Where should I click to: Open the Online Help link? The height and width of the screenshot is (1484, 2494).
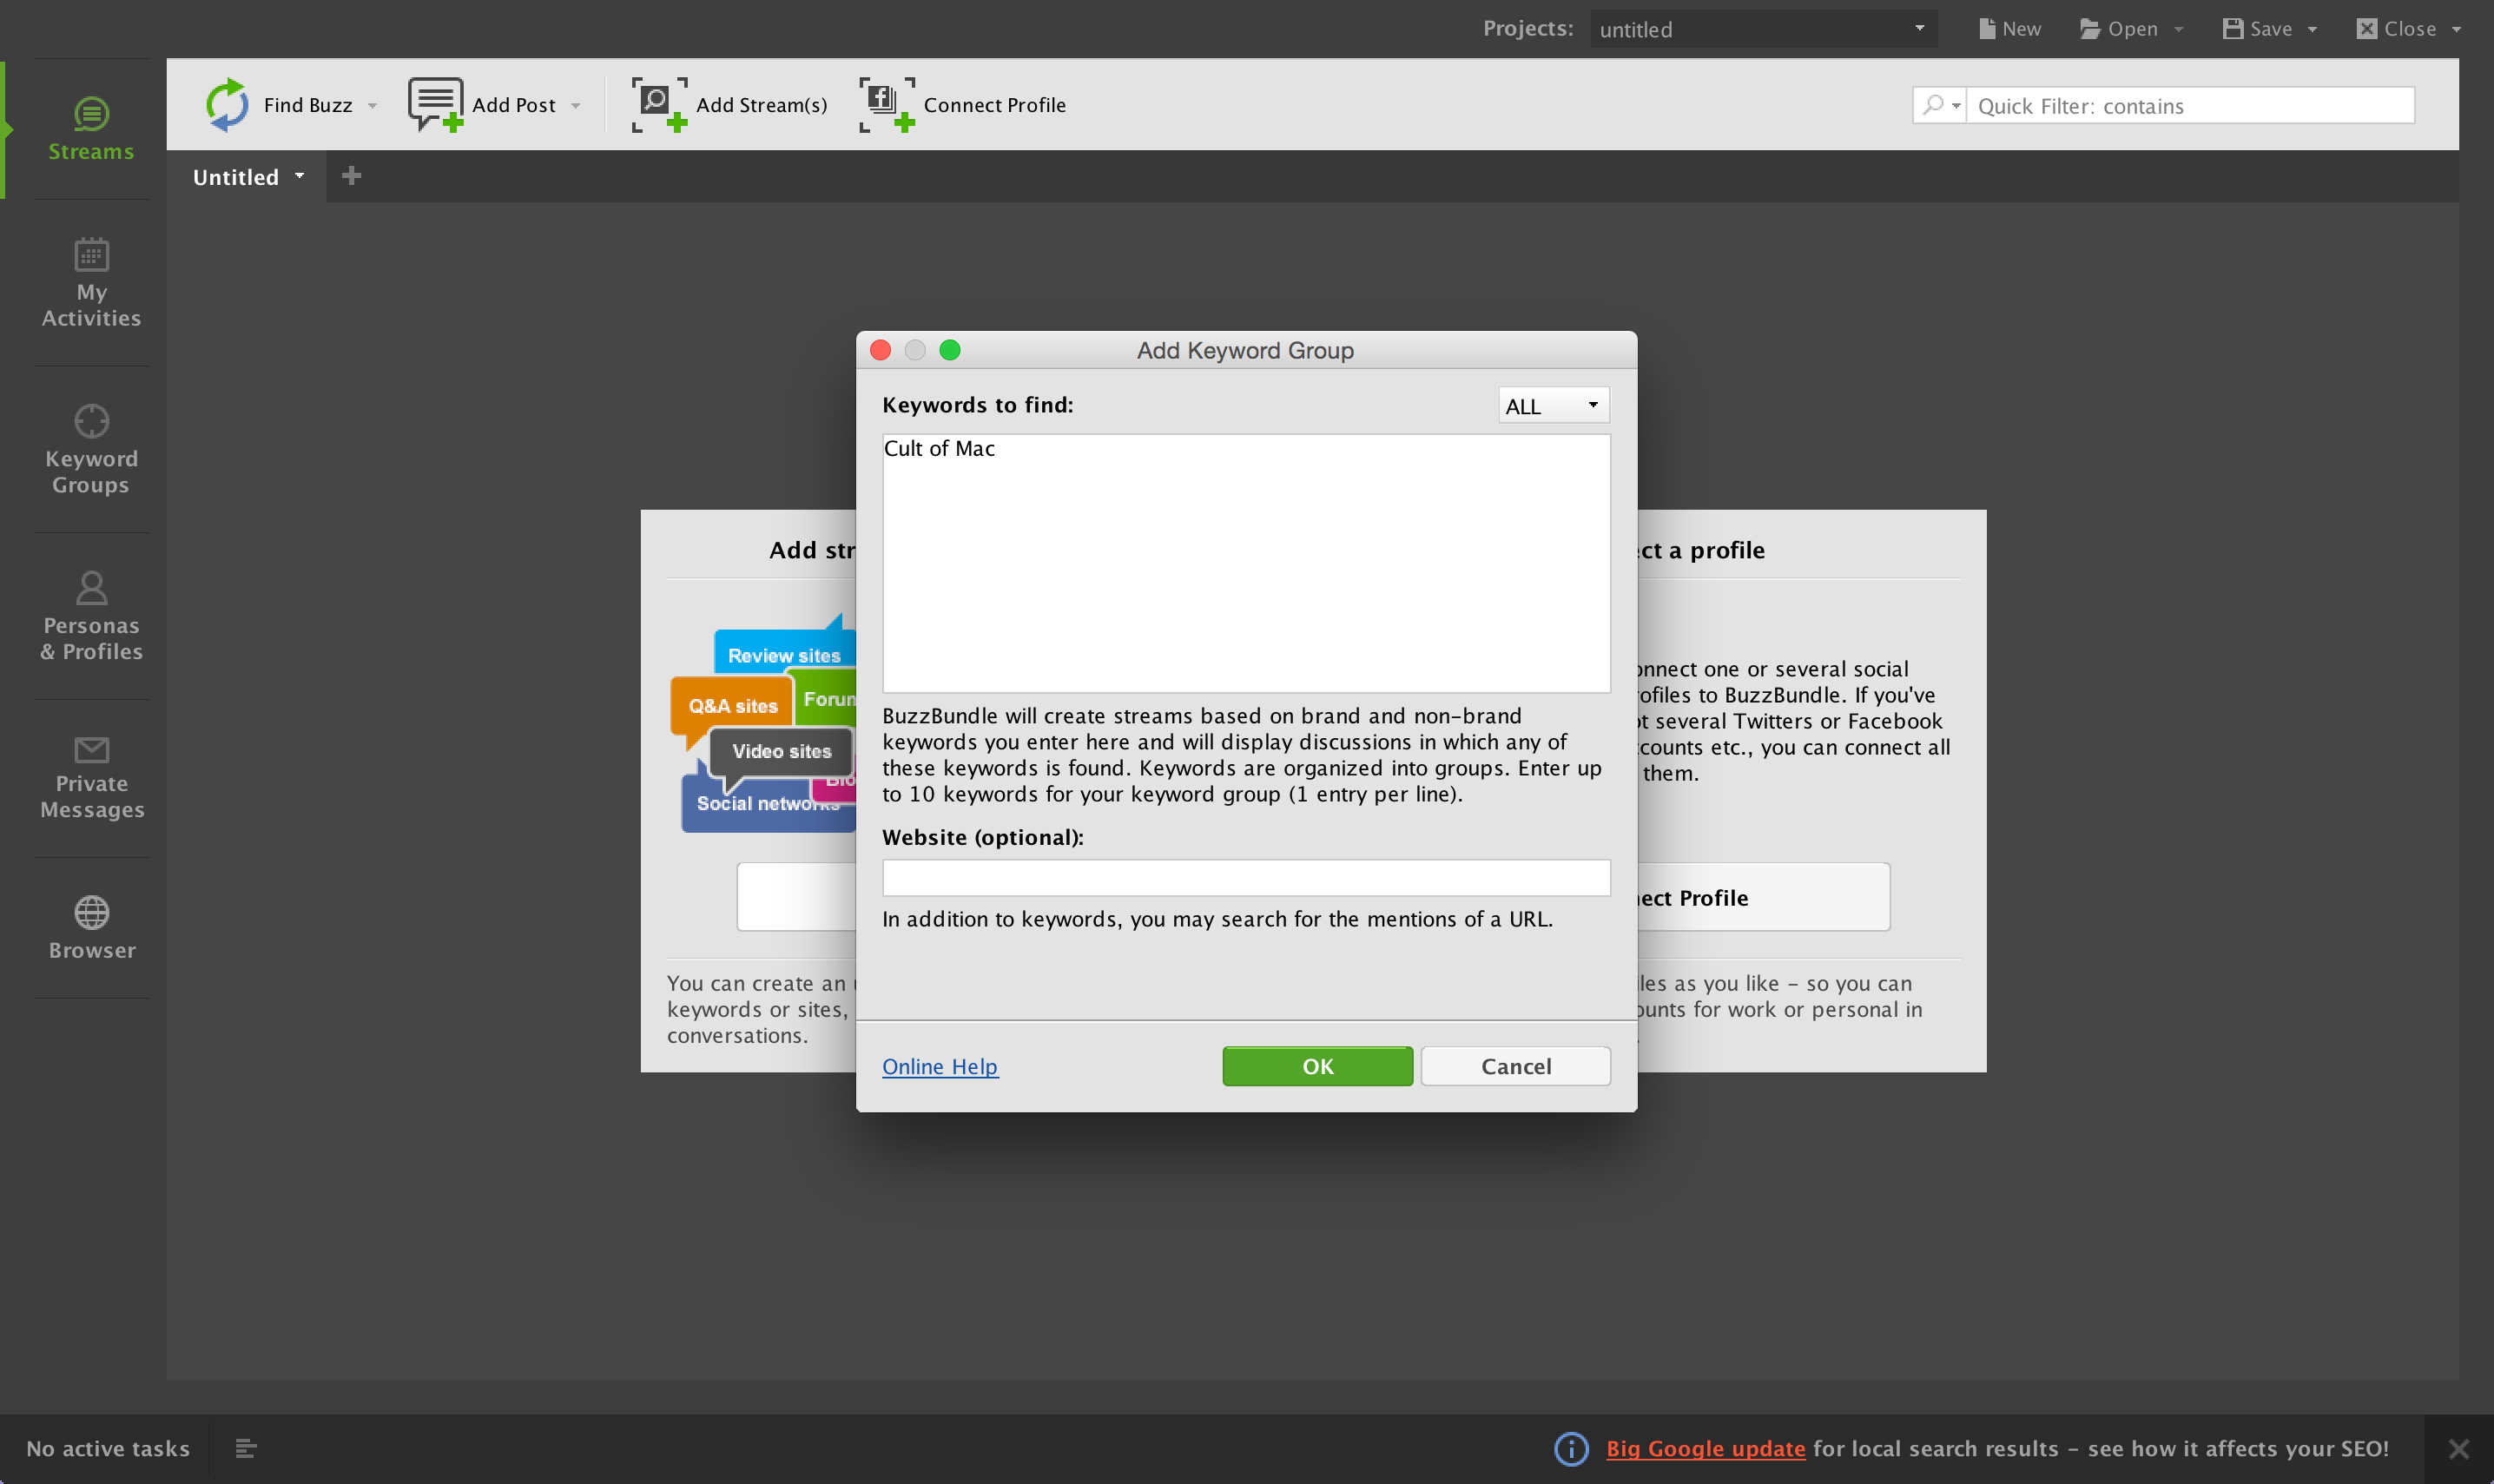939,1066
